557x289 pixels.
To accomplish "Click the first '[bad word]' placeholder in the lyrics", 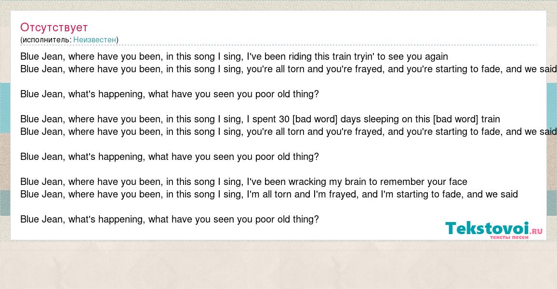I will (315, 119).
